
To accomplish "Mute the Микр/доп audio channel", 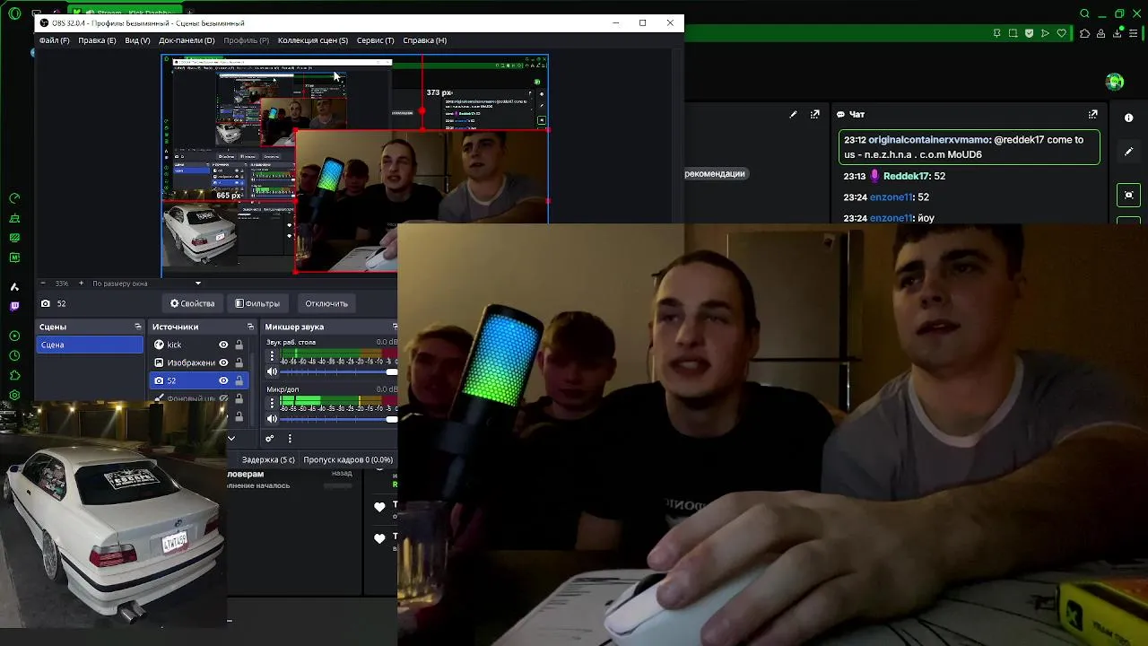I will tap(272, 419).
